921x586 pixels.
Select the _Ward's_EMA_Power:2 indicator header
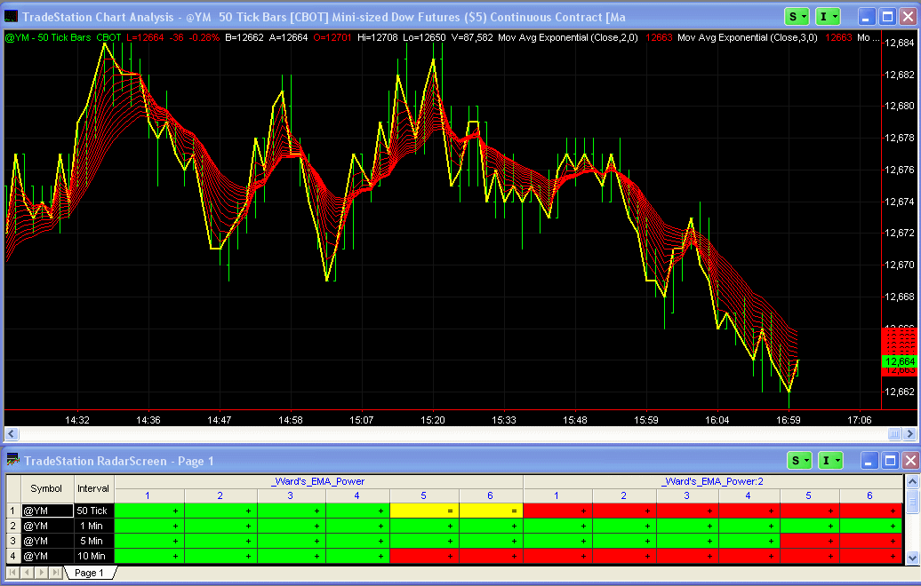point(712,481)
